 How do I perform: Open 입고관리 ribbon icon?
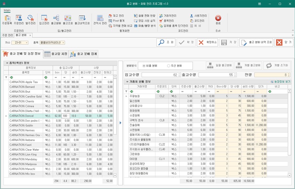[x=44, y=20]
